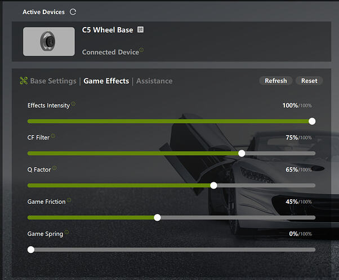Image resolution: width=339 pixels, height=280 pixels.
Task: Select the Game Effects tab
Action: 106,81
